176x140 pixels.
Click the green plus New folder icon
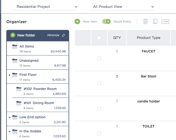click(x=13, y=35)
